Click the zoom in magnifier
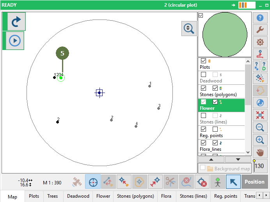 [260, 140]
